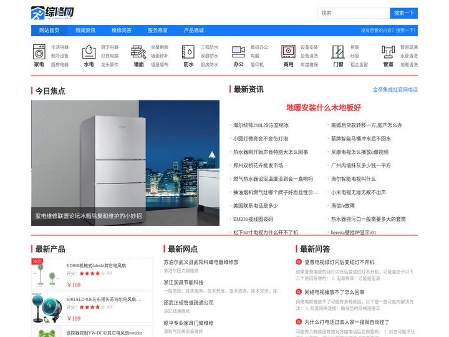Open the 铝合金窗 subcategory link

359,65
